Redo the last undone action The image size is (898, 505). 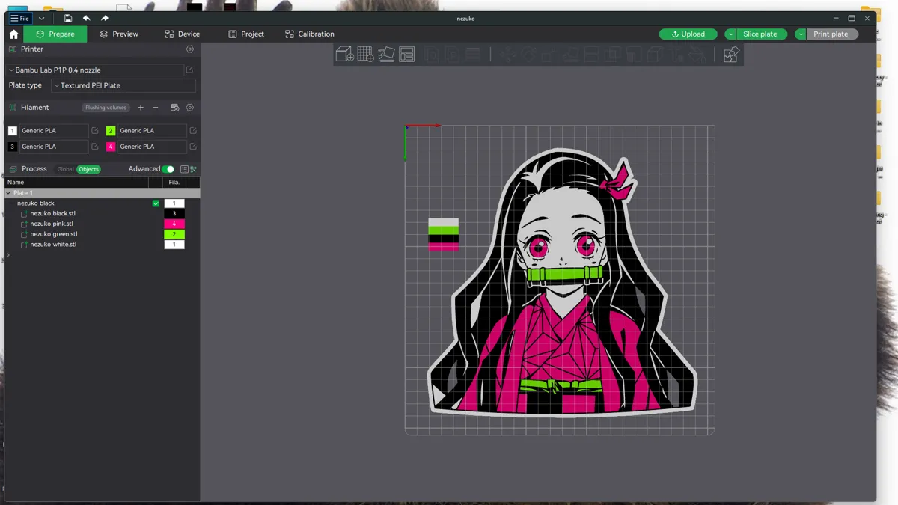tap(105, 18)
